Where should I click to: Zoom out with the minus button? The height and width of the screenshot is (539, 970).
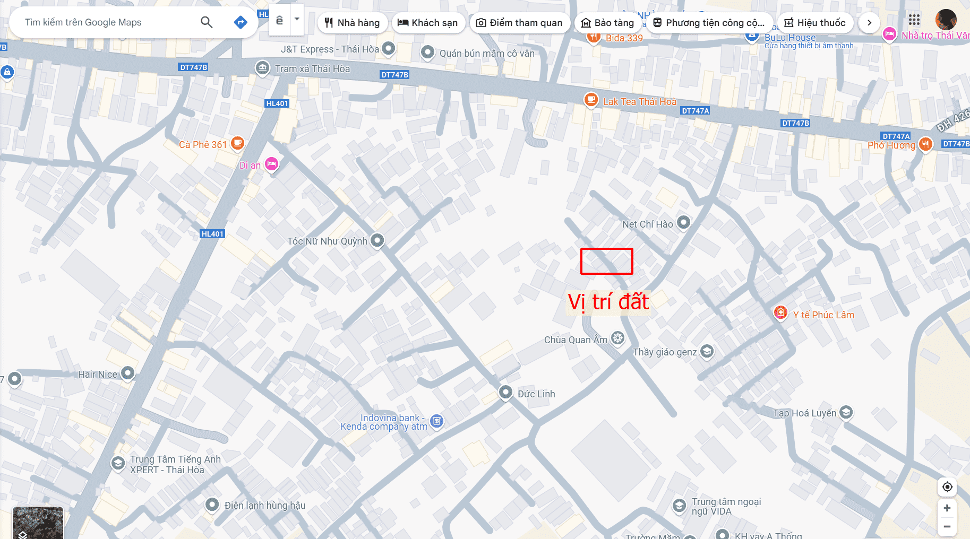pyautogui.click(x=947, y=526)
